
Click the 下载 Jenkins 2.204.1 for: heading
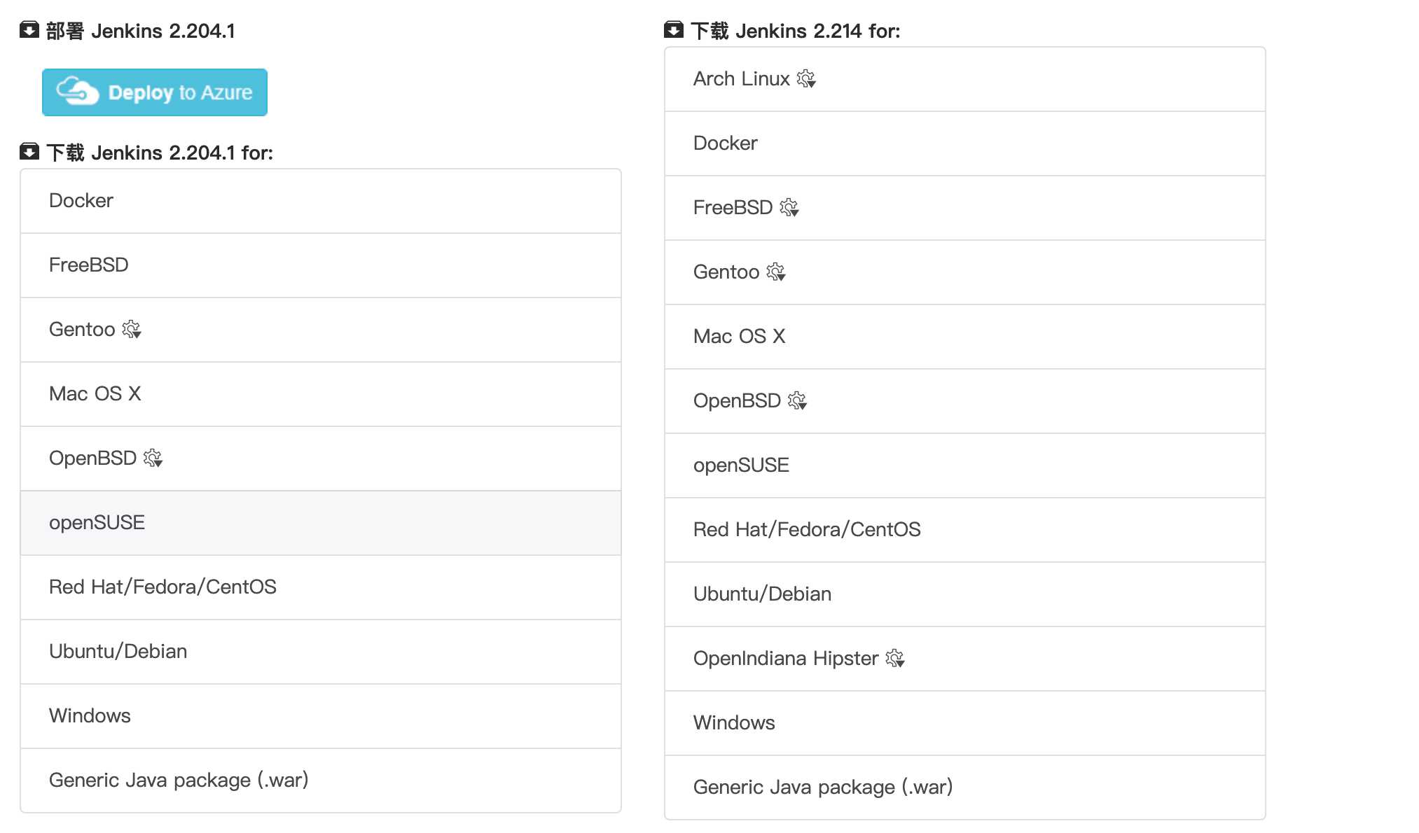pos(160,153)
